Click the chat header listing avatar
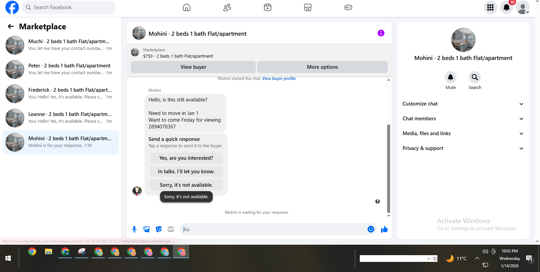The height and width of the screenshot is (272, 540). [139, 33]
